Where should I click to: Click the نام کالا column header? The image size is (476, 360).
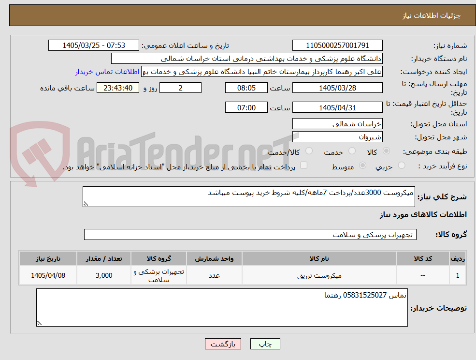click(x=319, y=258)
